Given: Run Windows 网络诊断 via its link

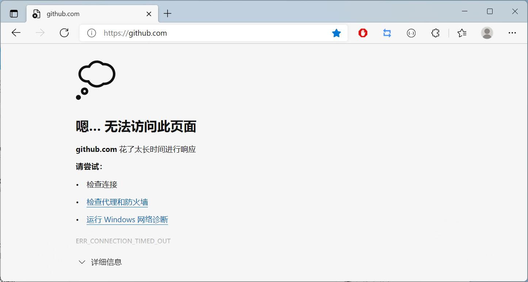Looking at the screenshot, I should coord(127,219).
